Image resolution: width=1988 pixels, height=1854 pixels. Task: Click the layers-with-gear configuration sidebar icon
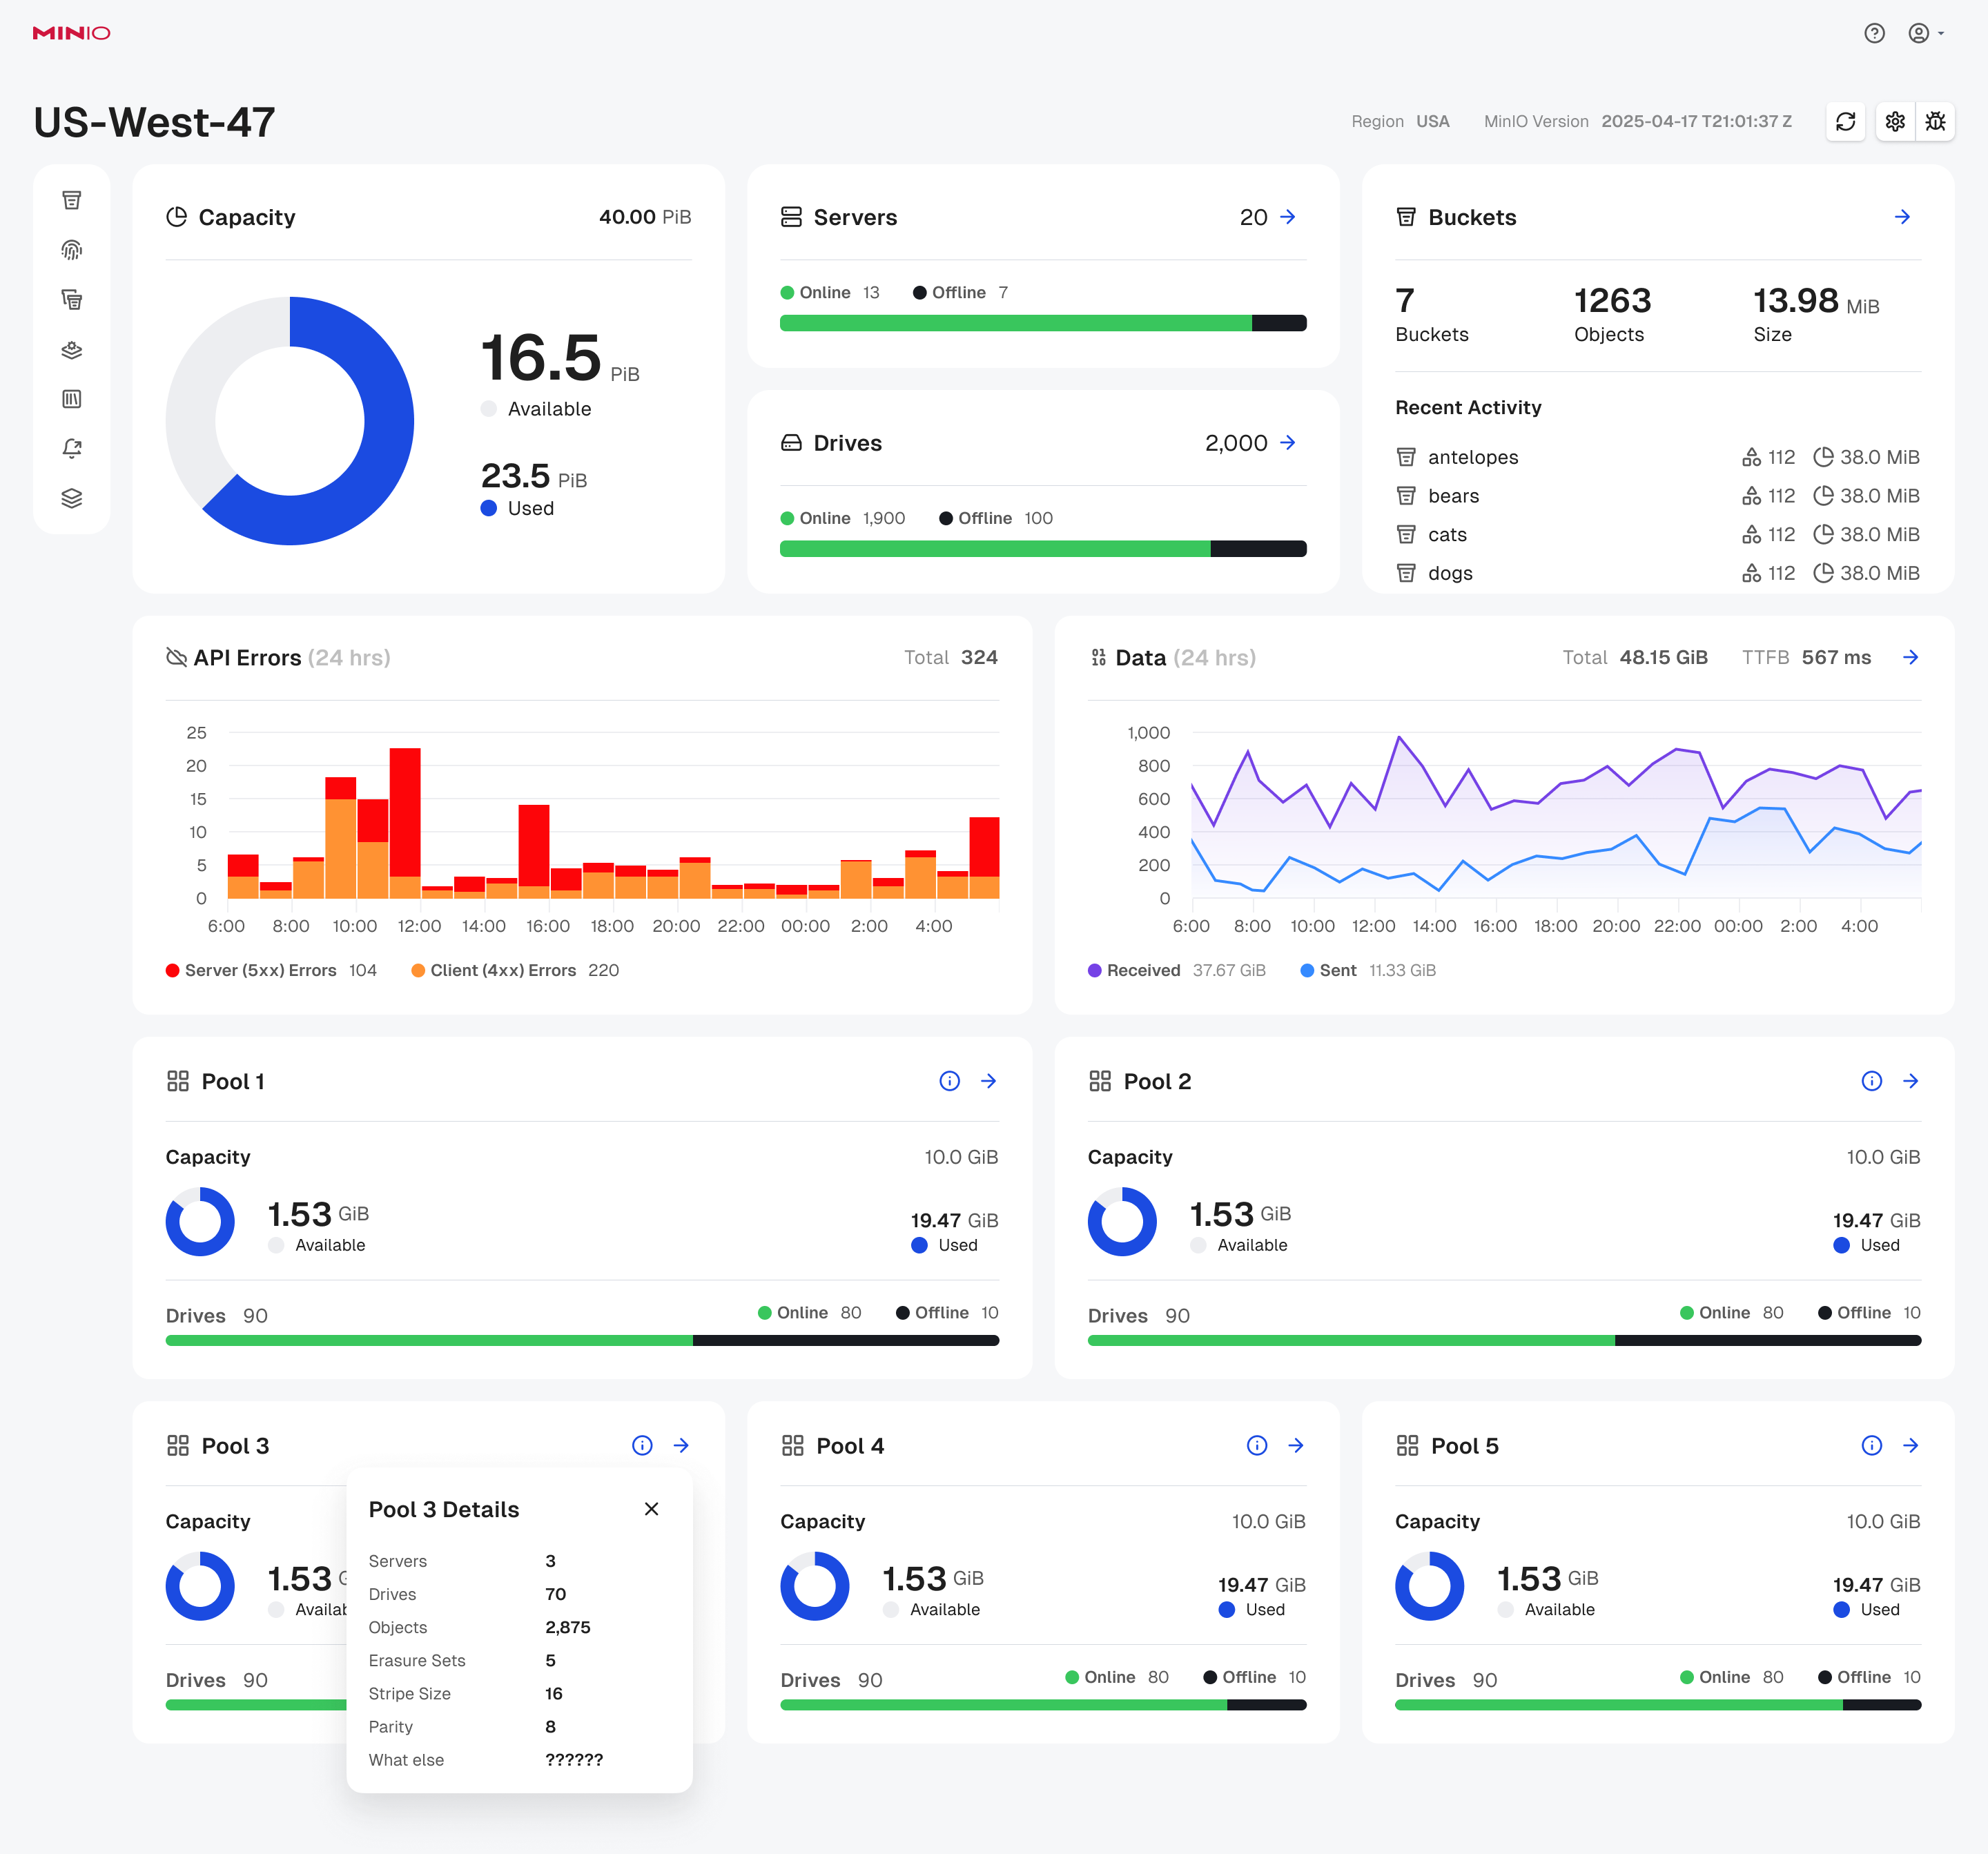pos(72,350)
